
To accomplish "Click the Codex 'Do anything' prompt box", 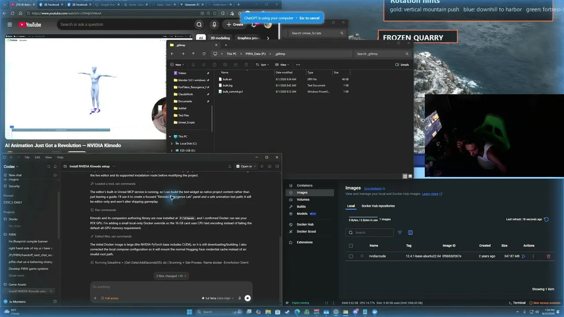I will pos(172,287).
